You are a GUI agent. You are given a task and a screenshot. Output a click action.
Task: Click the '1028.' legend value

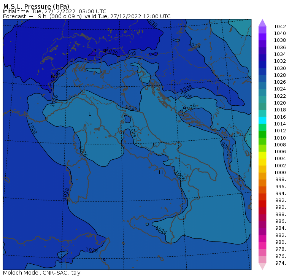[281, 75]
